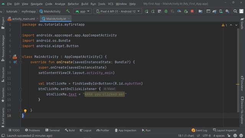
Task: Click the Search Everywhere magnifier
Action: pos(235,11)
